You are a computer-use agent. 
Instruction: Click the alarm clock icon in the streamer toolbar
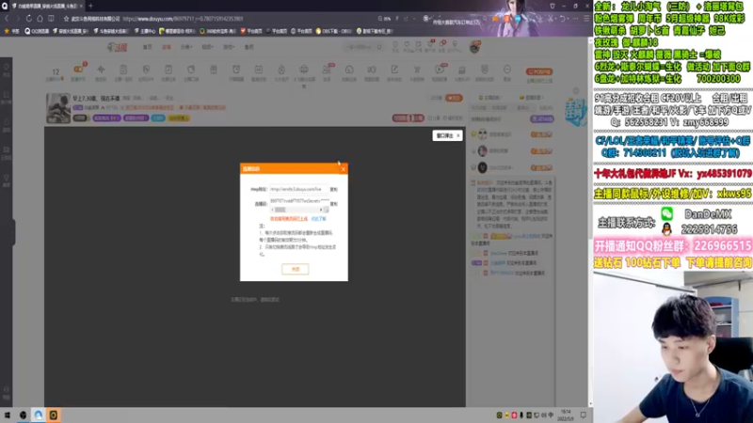[x=236, y=70]
